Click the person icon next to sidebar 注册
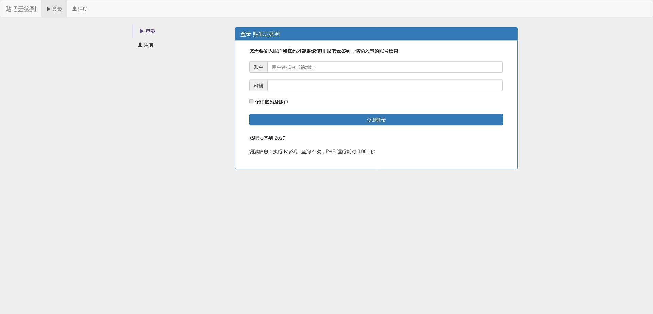653x314 pixels. pyautogui.click(x=140, y=45)
